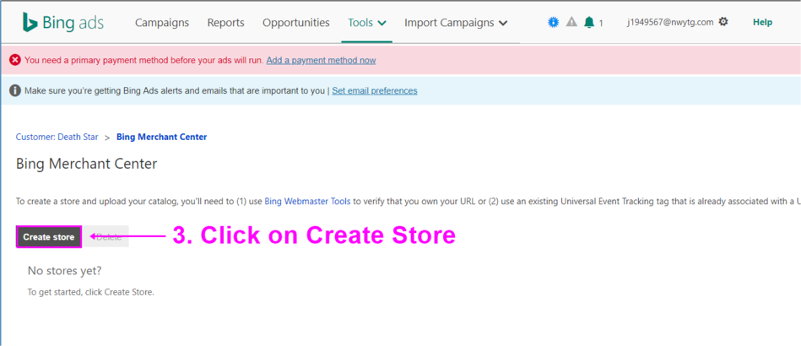
Task: Open the notifications bell icon
Action: click(x=589, y=23)
